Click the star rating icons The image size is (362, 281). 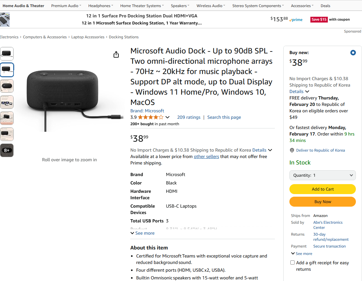151,117
